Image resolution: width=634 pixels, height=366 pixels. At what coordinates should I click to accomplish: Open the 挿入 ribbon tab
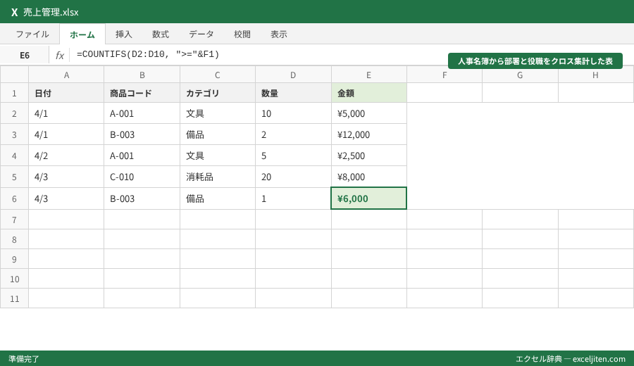[124, 34]
